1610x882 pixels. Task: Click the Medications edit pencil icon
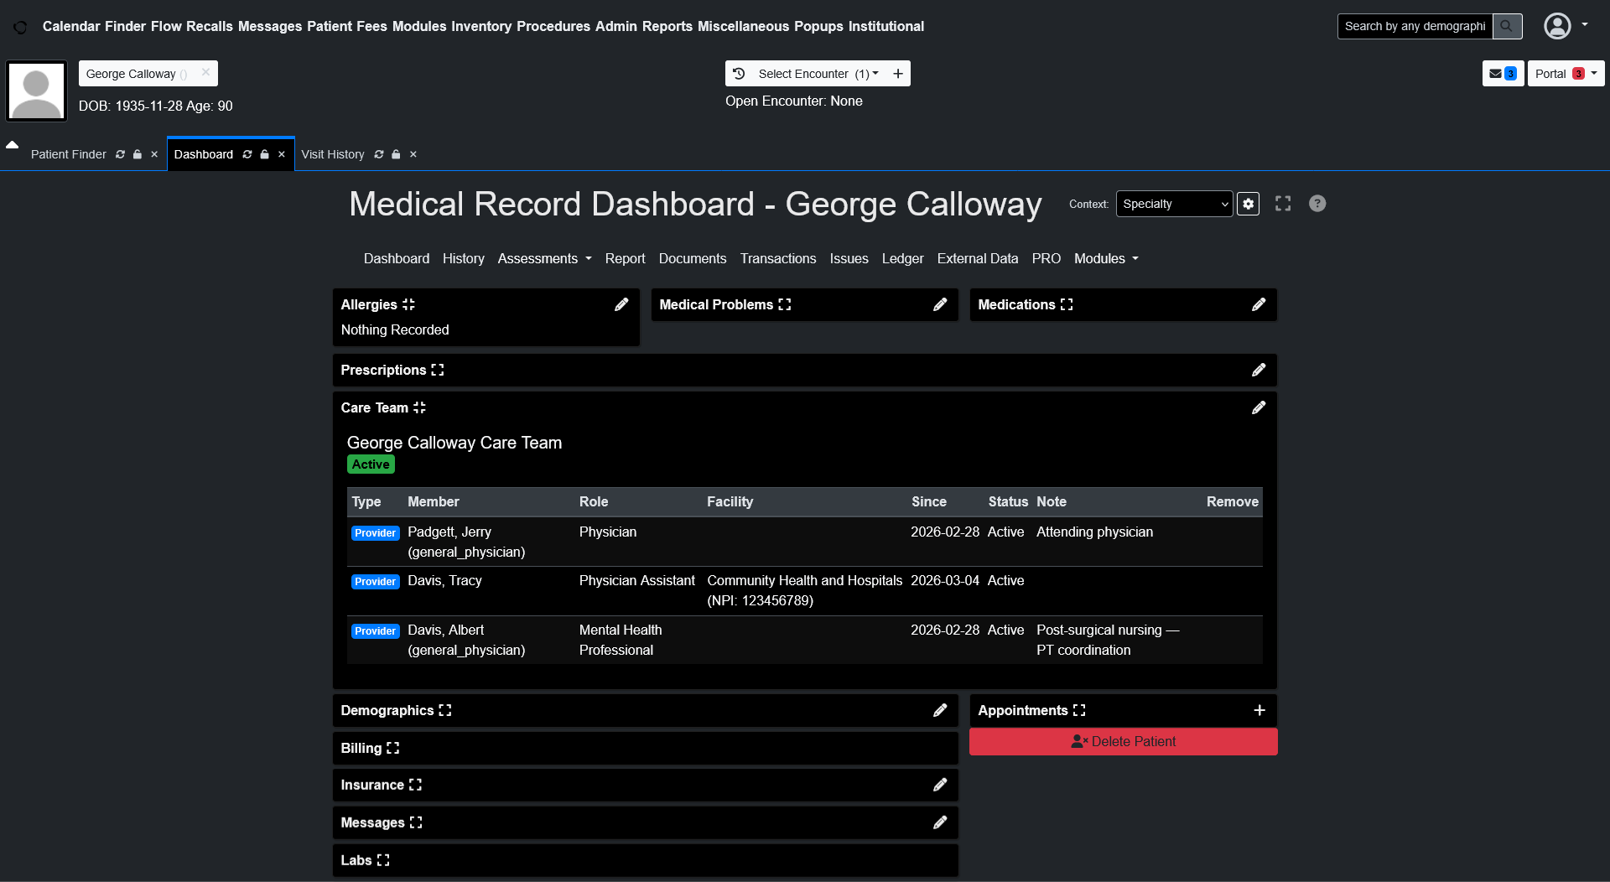point(1258,305)
